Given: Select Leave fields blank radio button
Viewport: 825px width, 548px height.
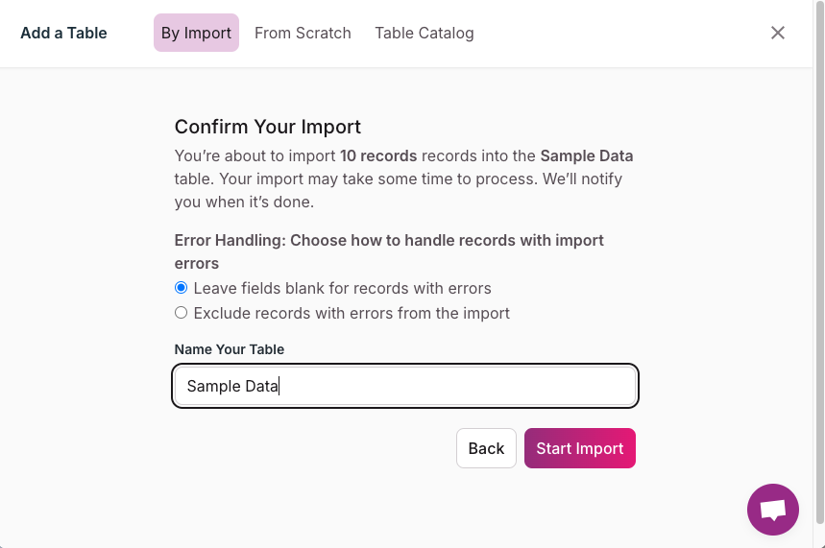Looking at the screenshot, I should 181,288.
